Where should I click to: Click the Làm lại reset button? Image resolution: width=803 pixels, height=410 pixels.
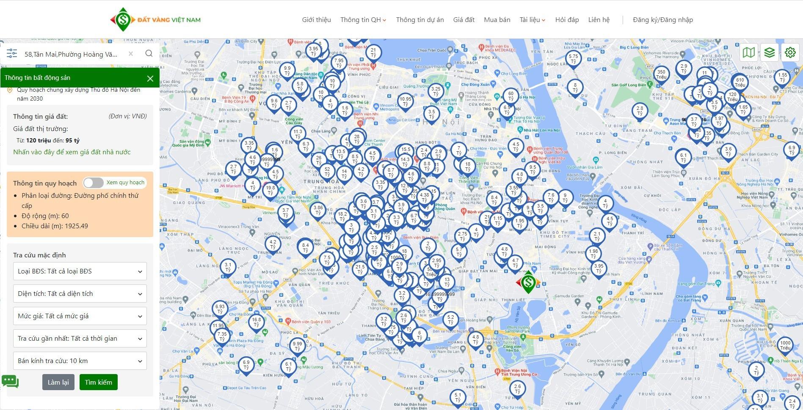tap(58, 382)
